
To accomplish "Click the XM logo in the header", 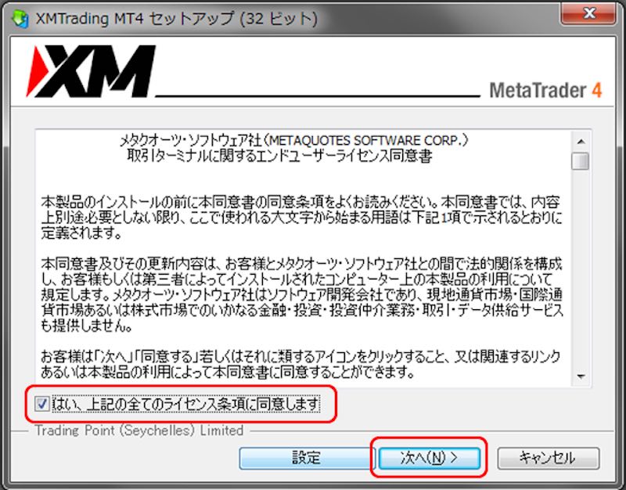I will point(91,71).
